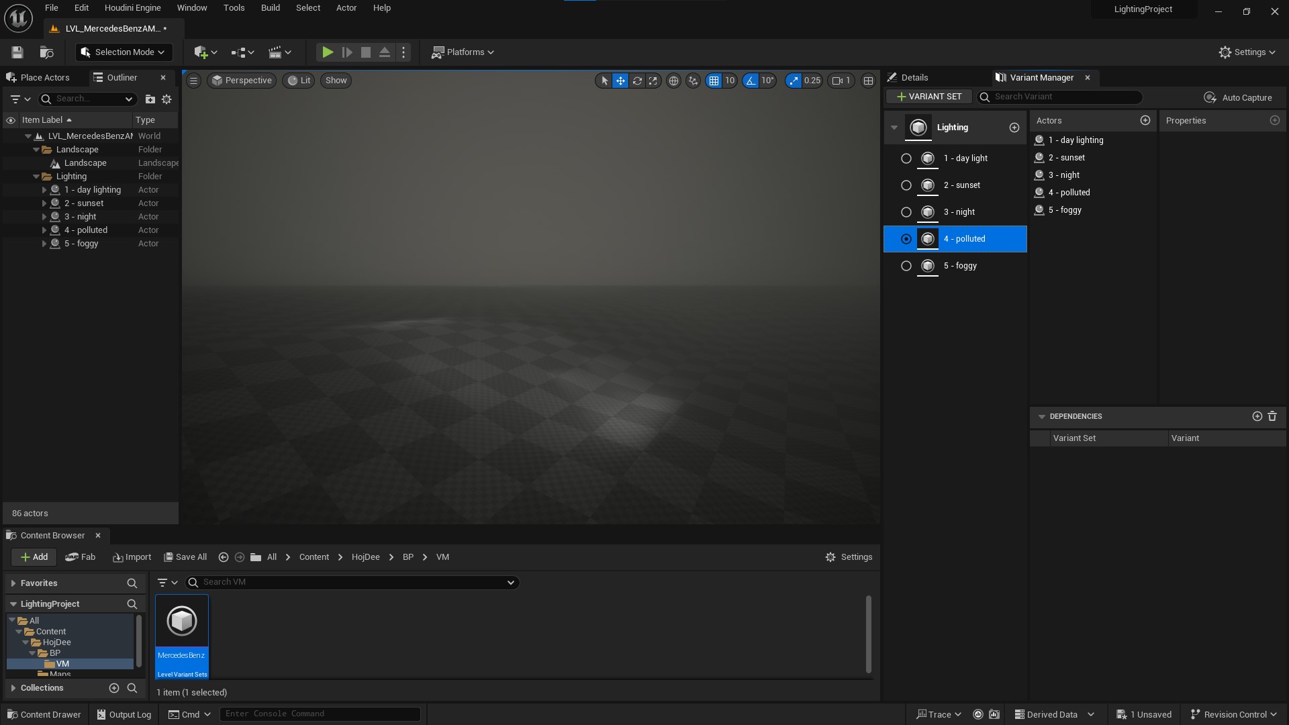Click the Import button in Content Browser
1289x725 pixels.
(132, 557)
